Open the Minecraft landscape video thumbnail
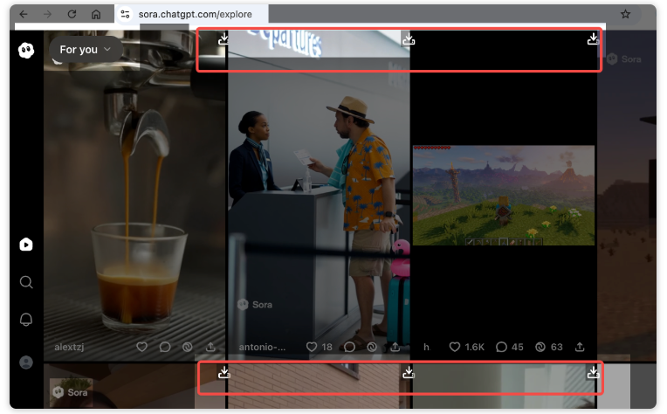Image resolution: width=667 pixels, height=414 pixels. [x=504, y=196]
